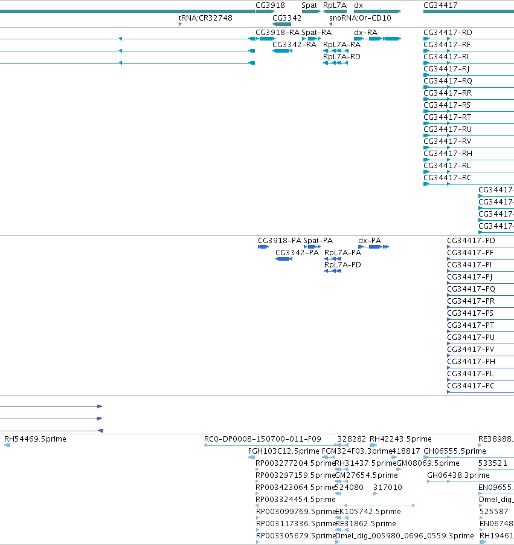Click the RP003324454.5prime EST label
This screenshot has width=514, height=545.
click(x=295, y=500)
